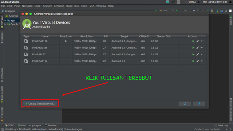Click the Play Store icon for Pixel 2 API 28
The width and height of the screenshot is (233, 131).
(x=66, y=41)
